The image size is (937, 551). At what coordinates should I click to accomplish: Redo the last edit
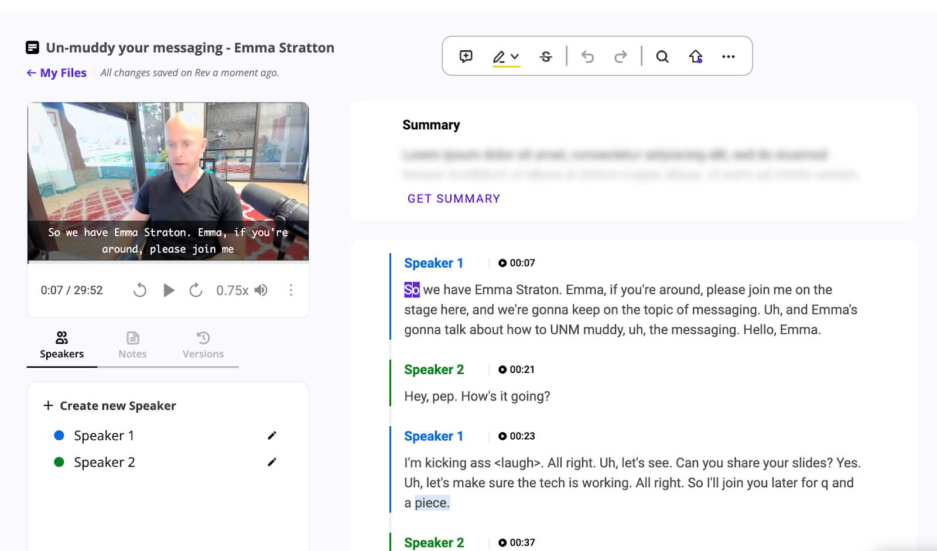coord(621,57)
